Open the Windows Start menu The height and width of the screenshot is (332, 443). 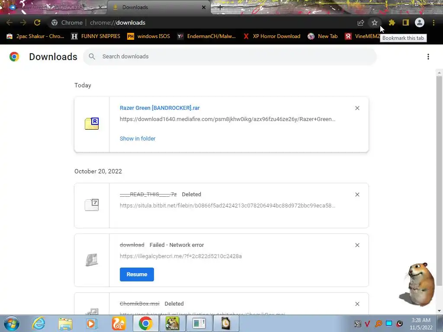(11, 323)
